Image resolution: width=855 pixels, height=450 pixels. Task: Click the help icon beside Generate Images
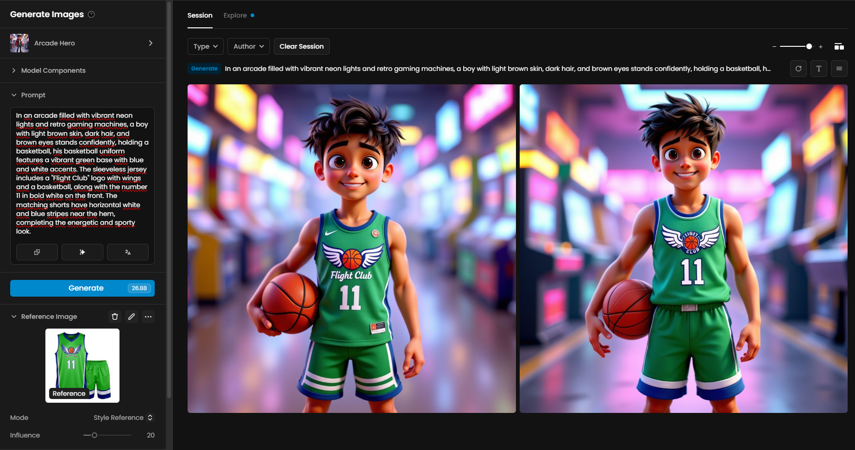click(x=91, y=14)
